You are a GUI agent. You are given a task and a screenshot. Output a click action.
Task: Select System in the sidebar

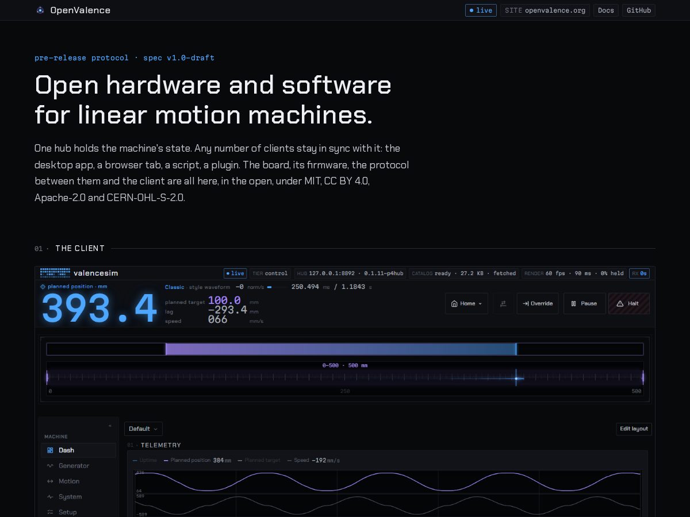[x=79, y=497]
